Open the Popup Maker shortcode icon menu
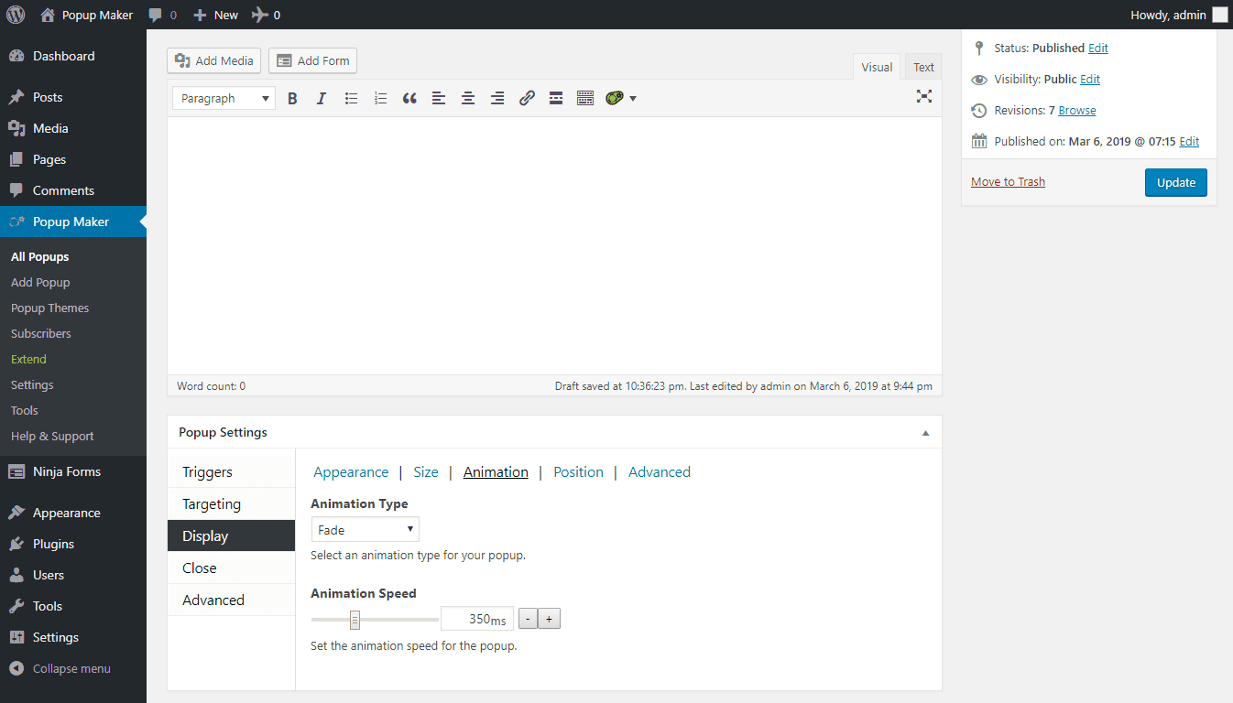This screenshot has width=1233, height=703. tap(620, 98)
